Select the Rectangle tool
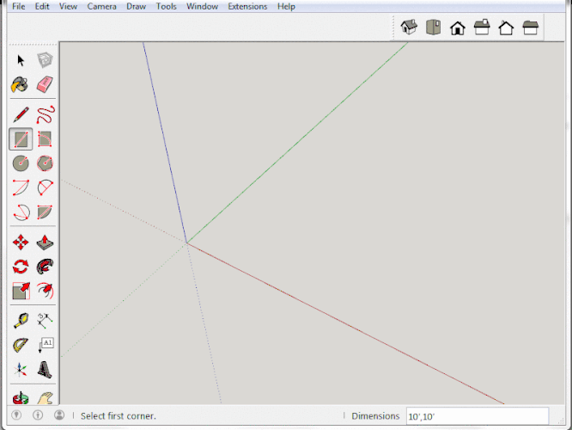Screen dimensions: 572x430 coord(21,139)
